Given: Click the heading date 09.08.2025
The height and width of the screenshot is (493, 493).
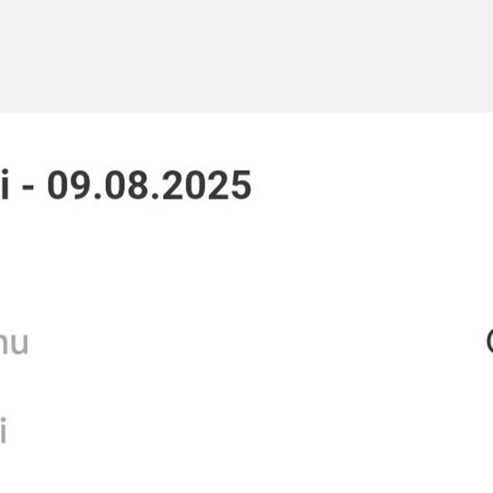Looking at the screenshot, I should click(x=149, y=186).
